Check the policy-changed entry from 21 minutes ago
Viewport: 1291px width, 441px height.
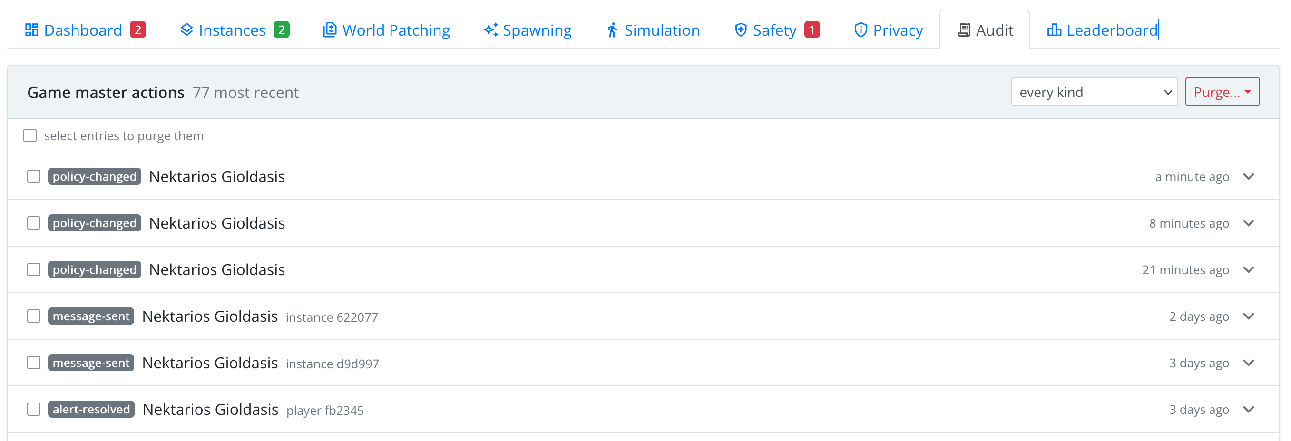click(x=34, y=270)
